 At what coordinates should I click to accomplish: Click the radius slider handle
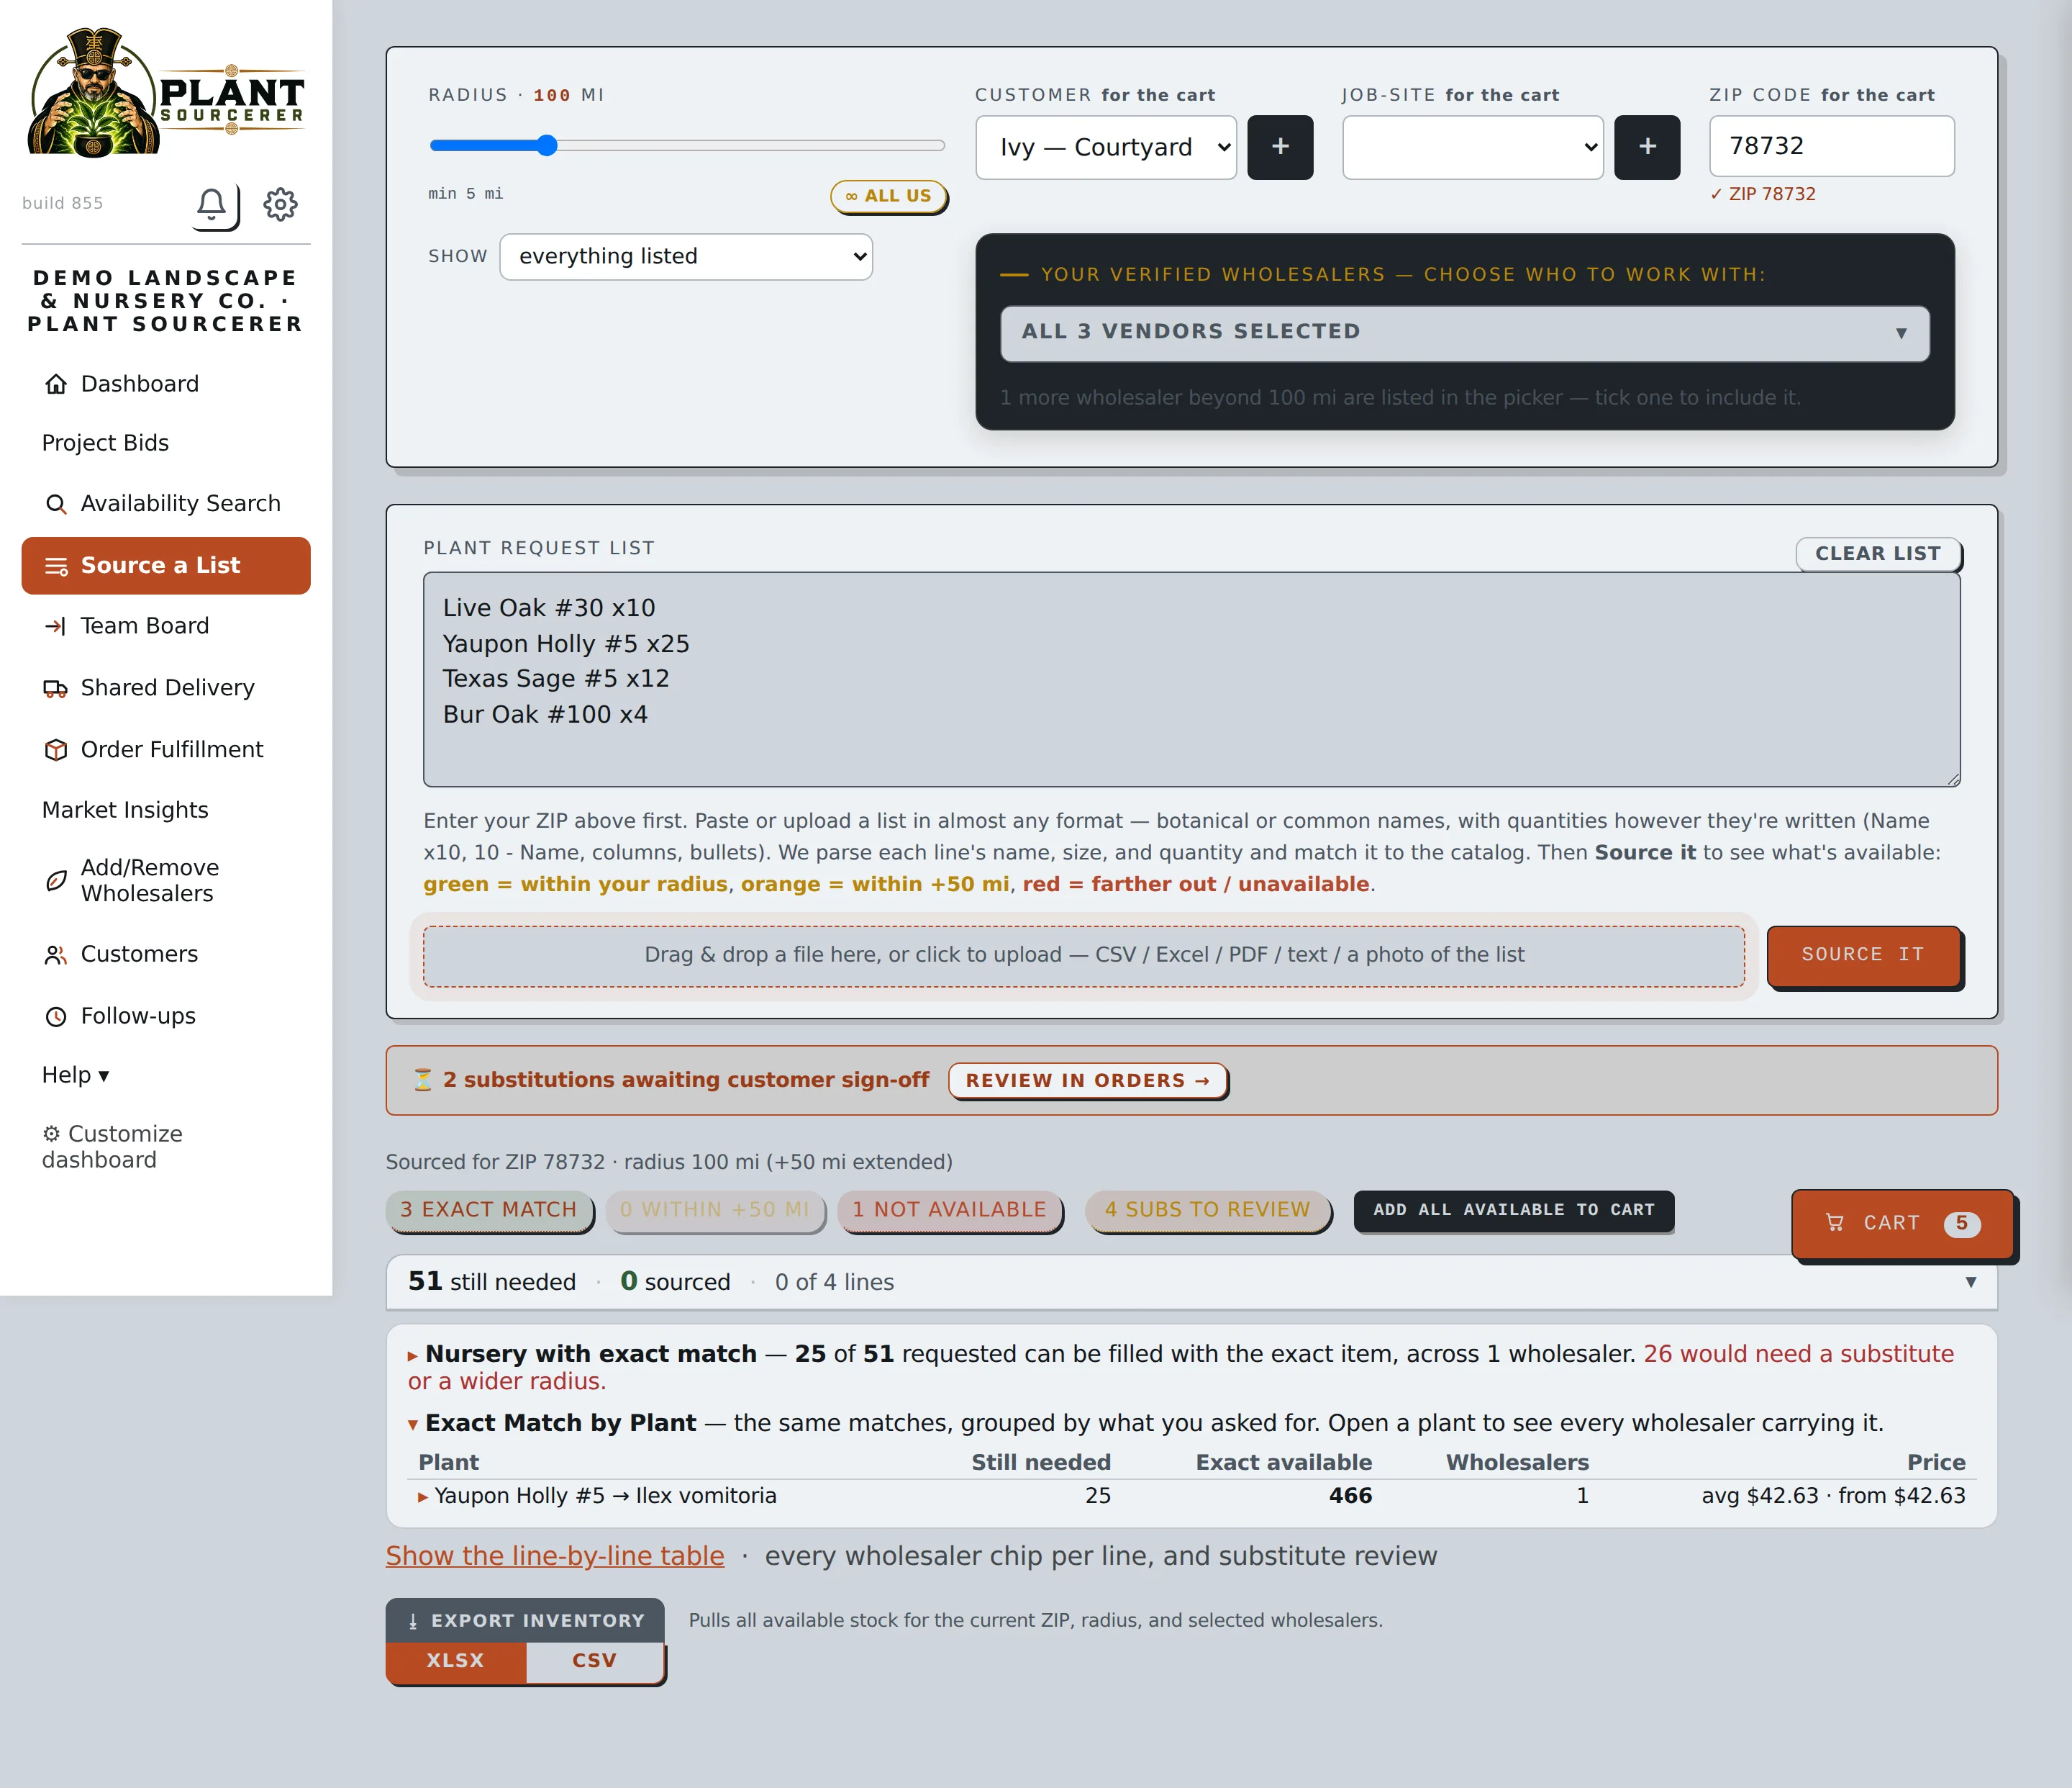(546, 146)
